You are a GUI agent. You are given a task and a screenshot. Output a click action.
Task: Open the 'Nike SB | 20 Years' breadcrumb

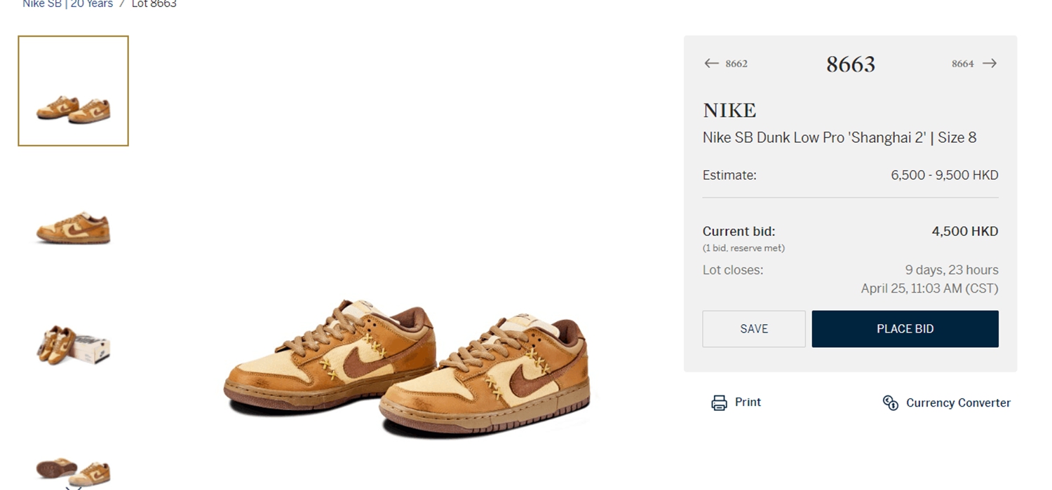coord(67,4)
